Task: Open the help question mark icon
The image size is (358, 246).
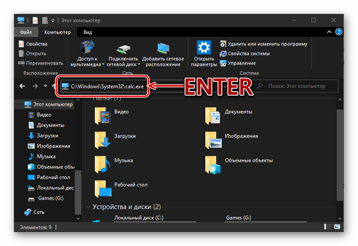Action: pos(339,32)
